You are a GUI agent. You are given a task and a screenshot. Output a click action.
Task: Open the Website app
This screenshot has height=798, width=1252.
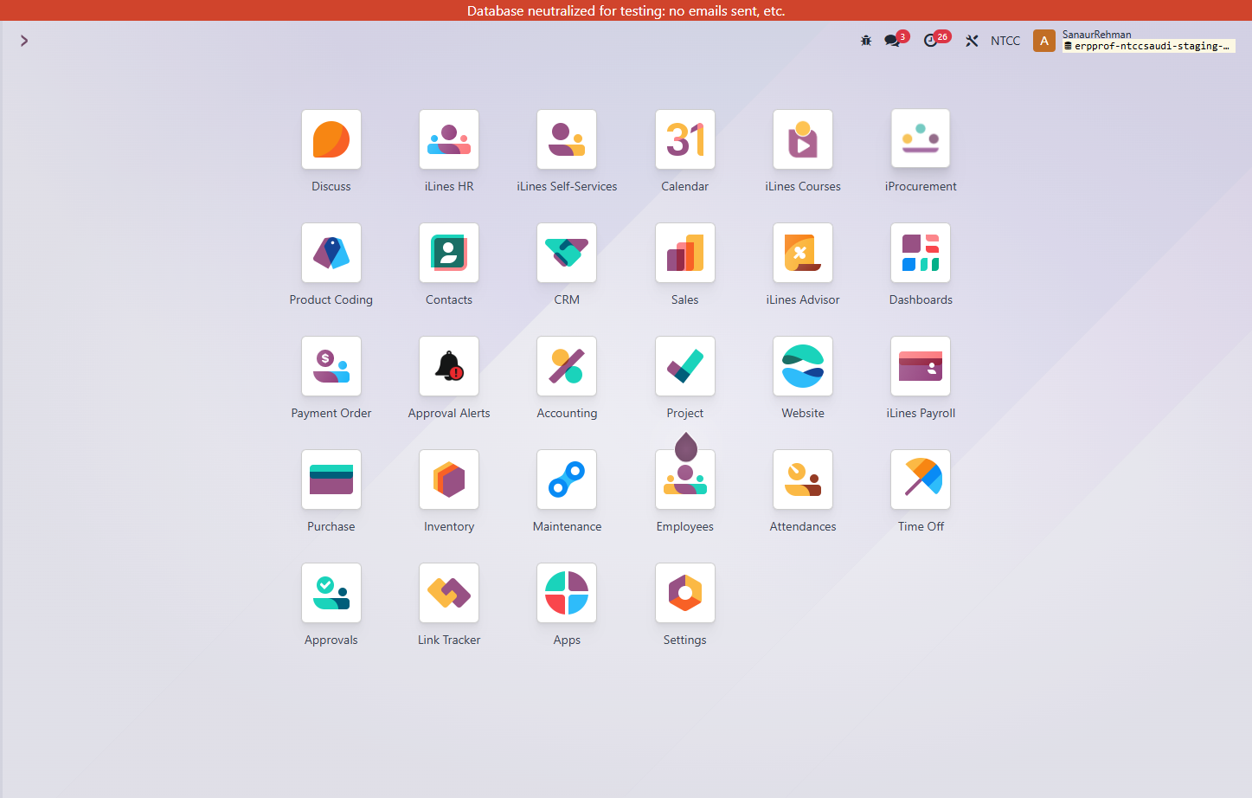coord(803,366)
